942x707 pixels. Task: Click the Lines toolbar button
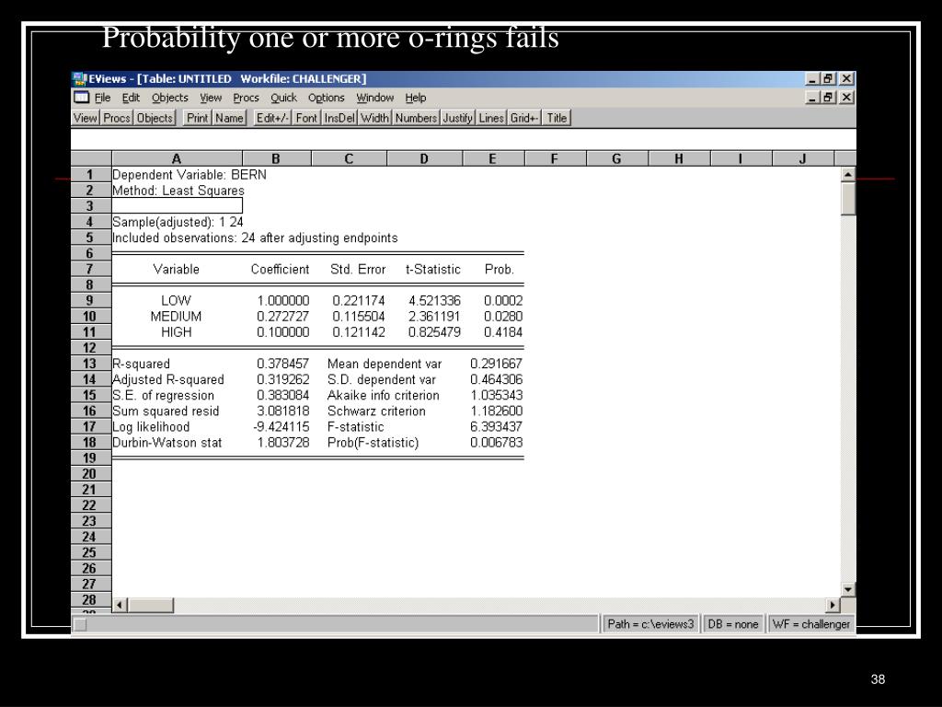click(x=491, y=118)
